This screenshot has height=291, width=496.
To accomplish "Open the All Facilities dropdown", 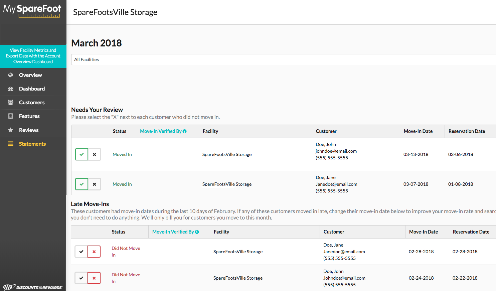I will (x=284, y=59).
